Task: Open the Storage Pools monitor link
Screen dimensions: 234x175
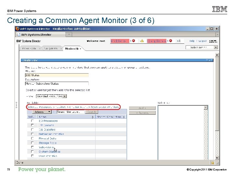Action: pos(47,143)
